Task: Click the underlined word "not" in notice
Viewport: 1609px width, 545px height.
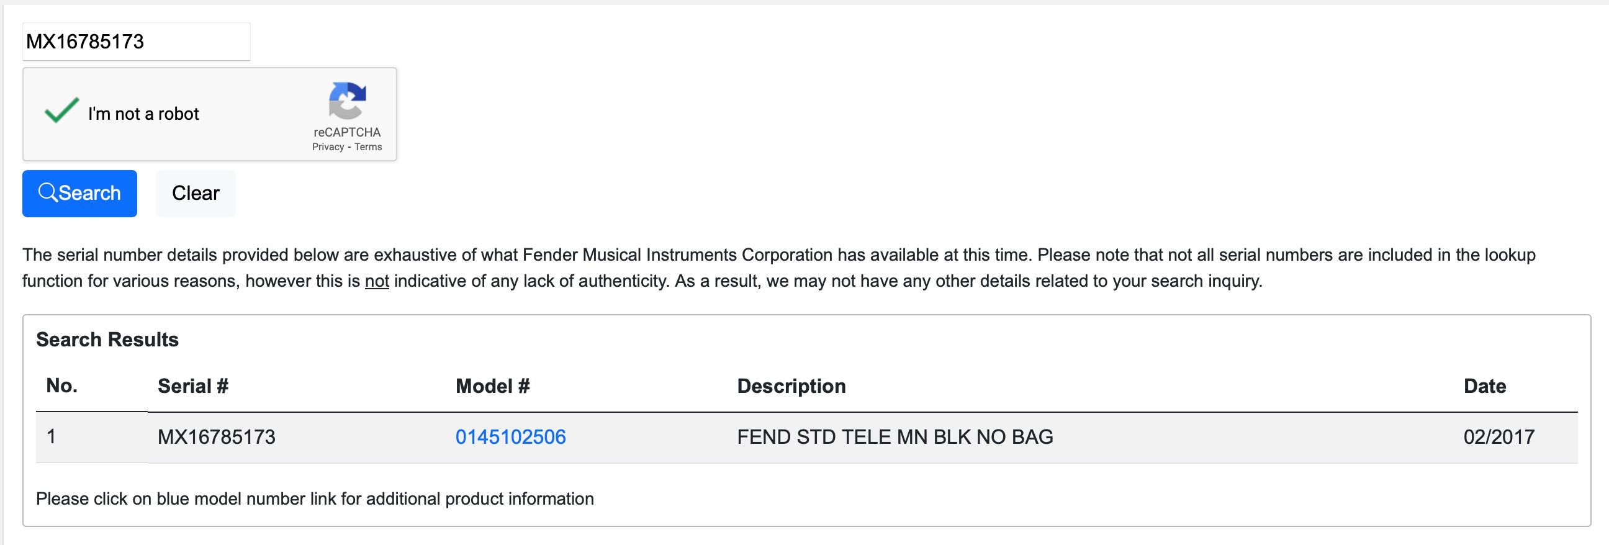Action: (x=377, y=281)
